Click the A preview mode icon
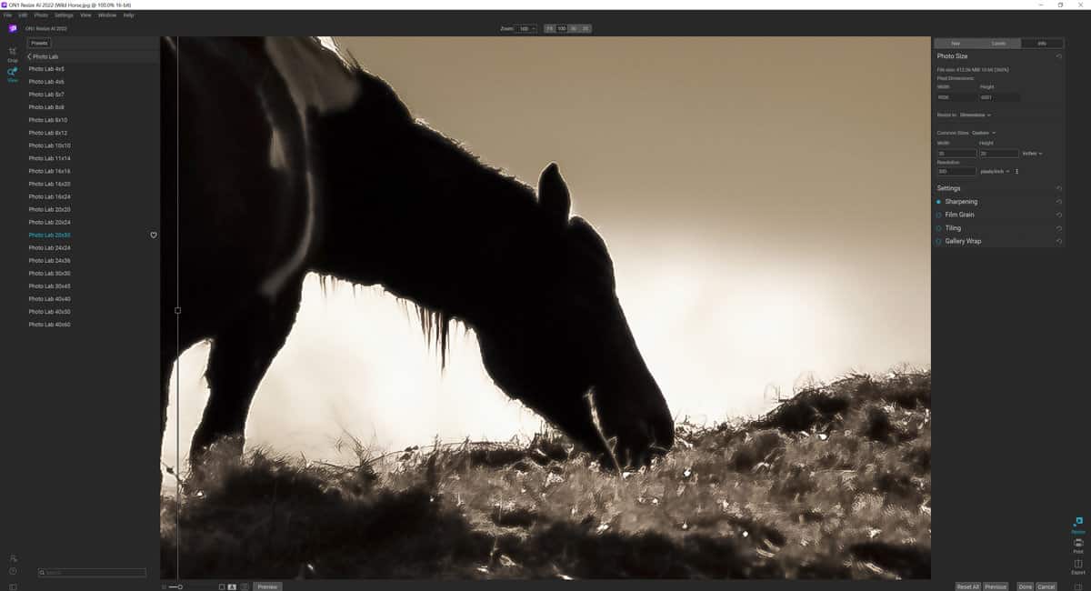This screenshot has width=1091, height=591. click(x=232, y=586)
